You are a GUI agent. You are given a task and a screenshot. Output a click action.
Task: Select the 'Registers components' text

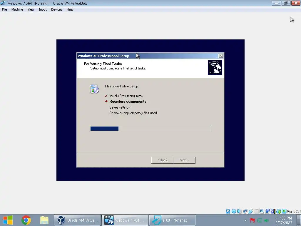coord(128,102)
